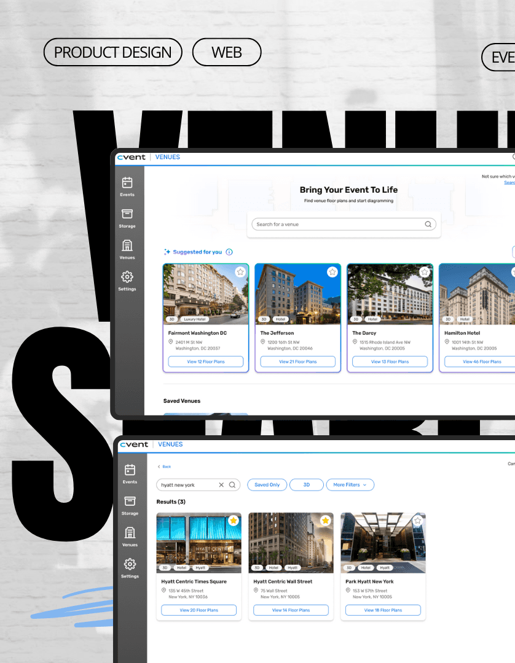The height and width of the screenshot is (663, 515).
Task: Click the Cvent logo in the upper window
Action: [131, 157]
